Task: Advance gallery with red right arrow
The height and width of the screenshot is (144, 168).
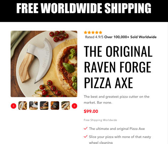Action: pos(75,106)
